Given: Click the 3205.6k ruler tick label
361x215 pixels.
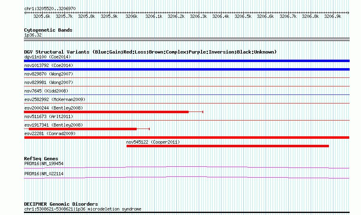Looking at the screenshot, I should [x=42, y=16].
